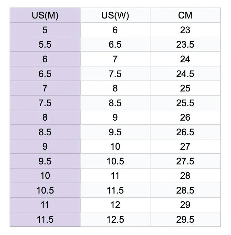Click the 26 CM cell
231x235 pixels.
[185, 117]
